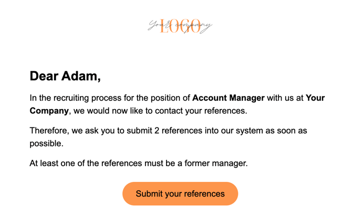Click the word 'possible.' ending second paragraph
The width and height of the screenshot is (352, 217).
tap(47, 143)
